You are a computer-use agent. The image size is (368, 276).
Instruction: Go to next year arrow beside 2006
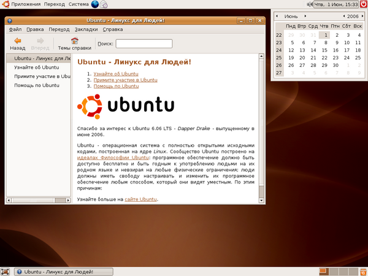pos(363,15)
